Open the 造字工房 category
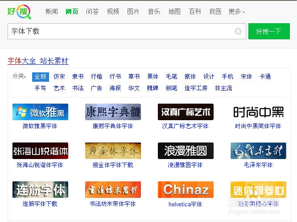This screenshot has height=222, width=297. [x=196, y=88]
